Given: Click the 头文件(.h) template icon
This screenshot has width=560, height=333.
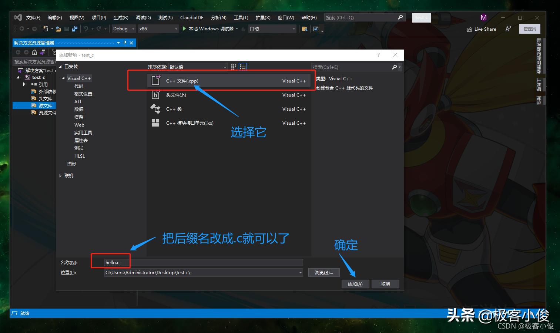Looking at the screenshot, I should [x=155, y=95].
